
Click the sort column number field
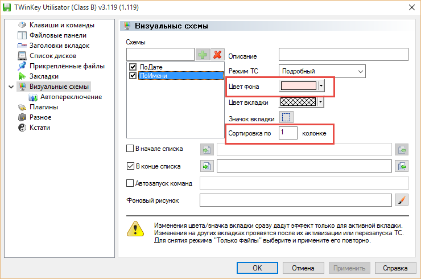(x=288, y=133)
